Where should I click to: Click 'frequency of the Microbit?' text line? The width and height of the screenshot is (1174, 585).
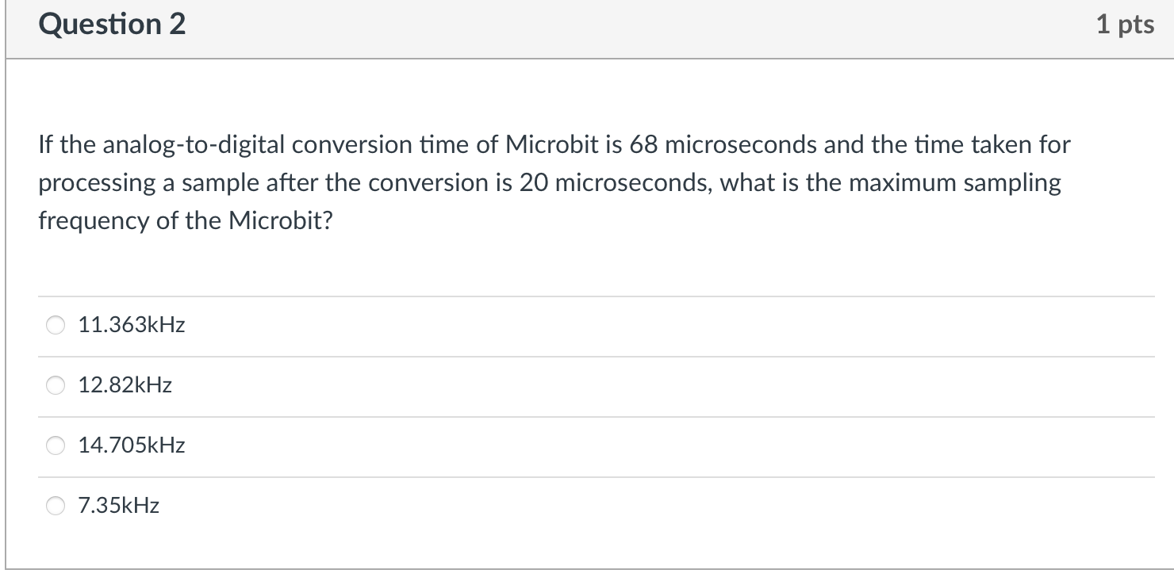point(186,220)
